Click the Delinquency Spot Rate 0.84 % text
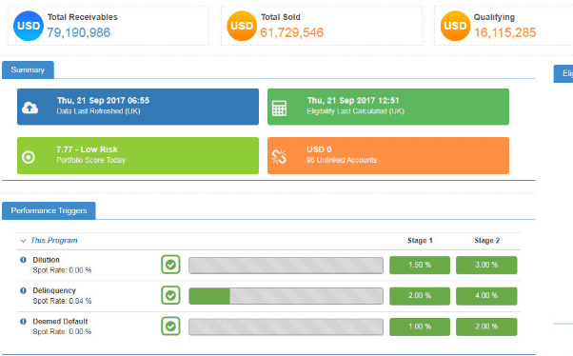The image size is (573, 356). 62,301
